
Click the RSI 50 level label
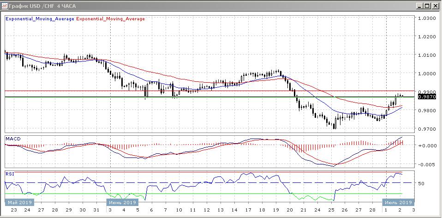coord(421,183)
